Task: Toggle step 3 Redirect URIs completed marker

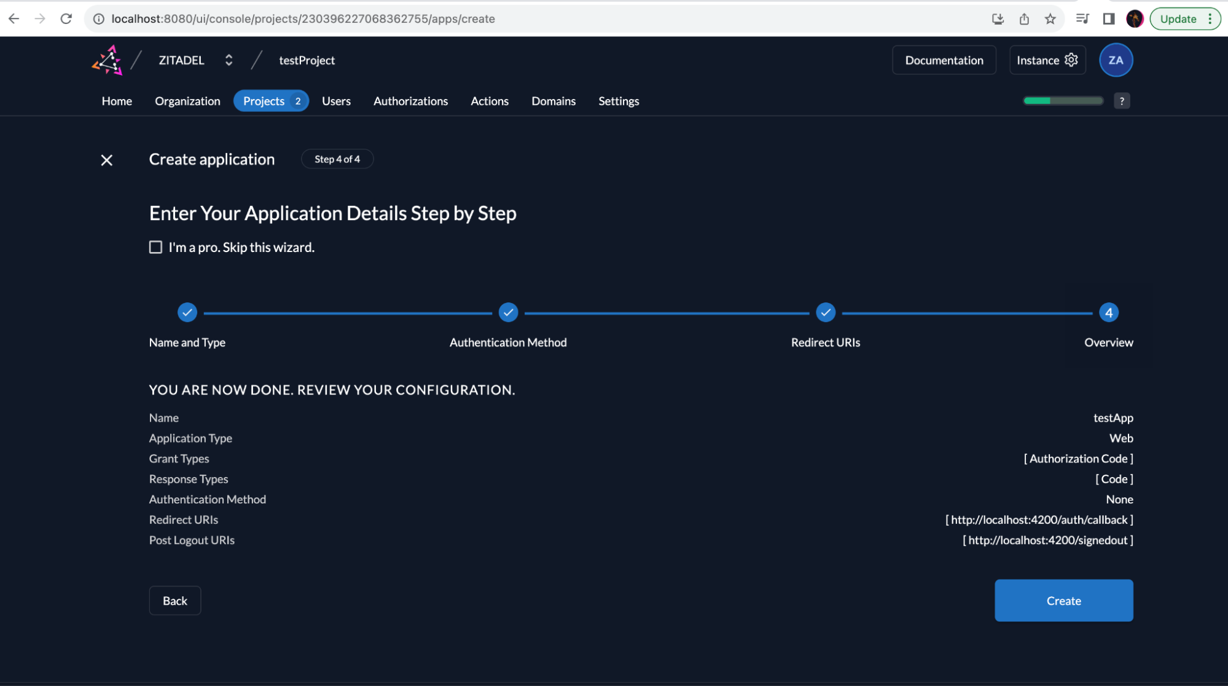Action: 826,313
